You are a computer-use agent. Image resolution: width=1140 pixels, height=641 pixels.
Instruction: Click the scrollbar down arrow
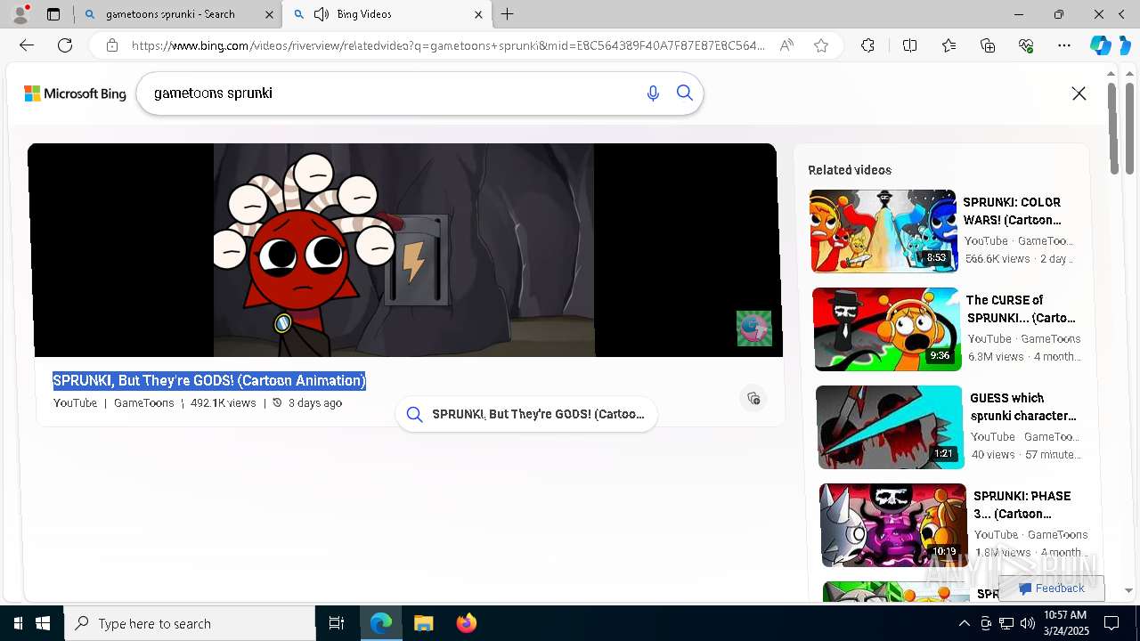[x=1128, y=589]
